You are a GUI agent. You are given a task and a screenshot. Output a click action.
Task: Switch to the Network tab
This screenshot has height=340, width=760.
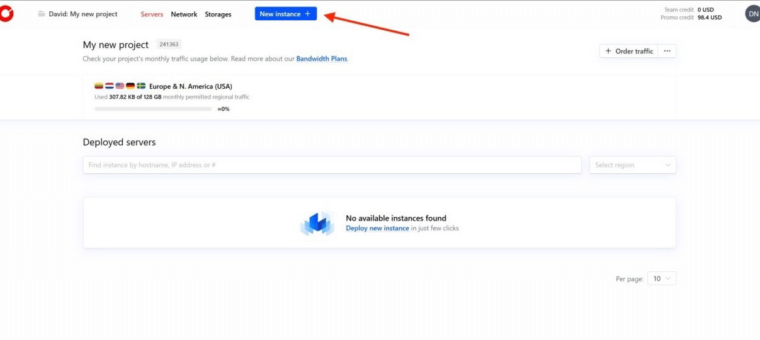184,14
